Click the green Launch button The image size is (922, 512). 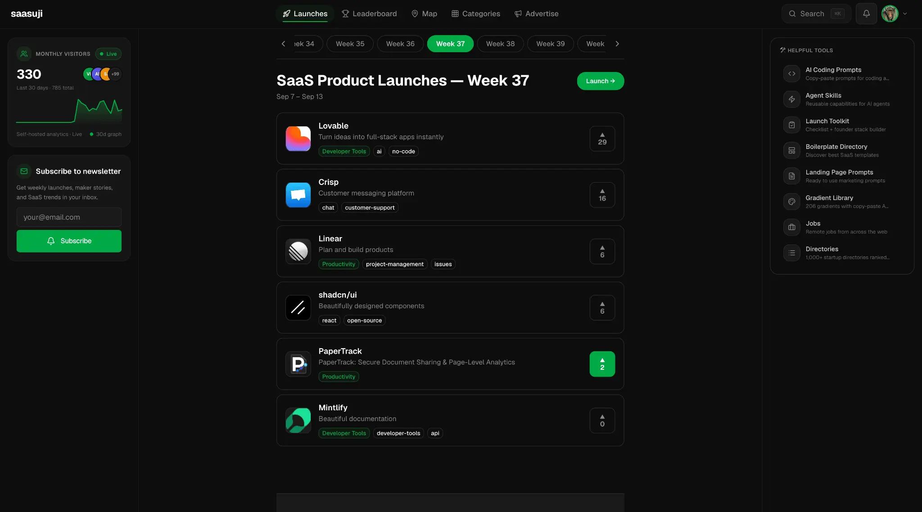[600, 81]
